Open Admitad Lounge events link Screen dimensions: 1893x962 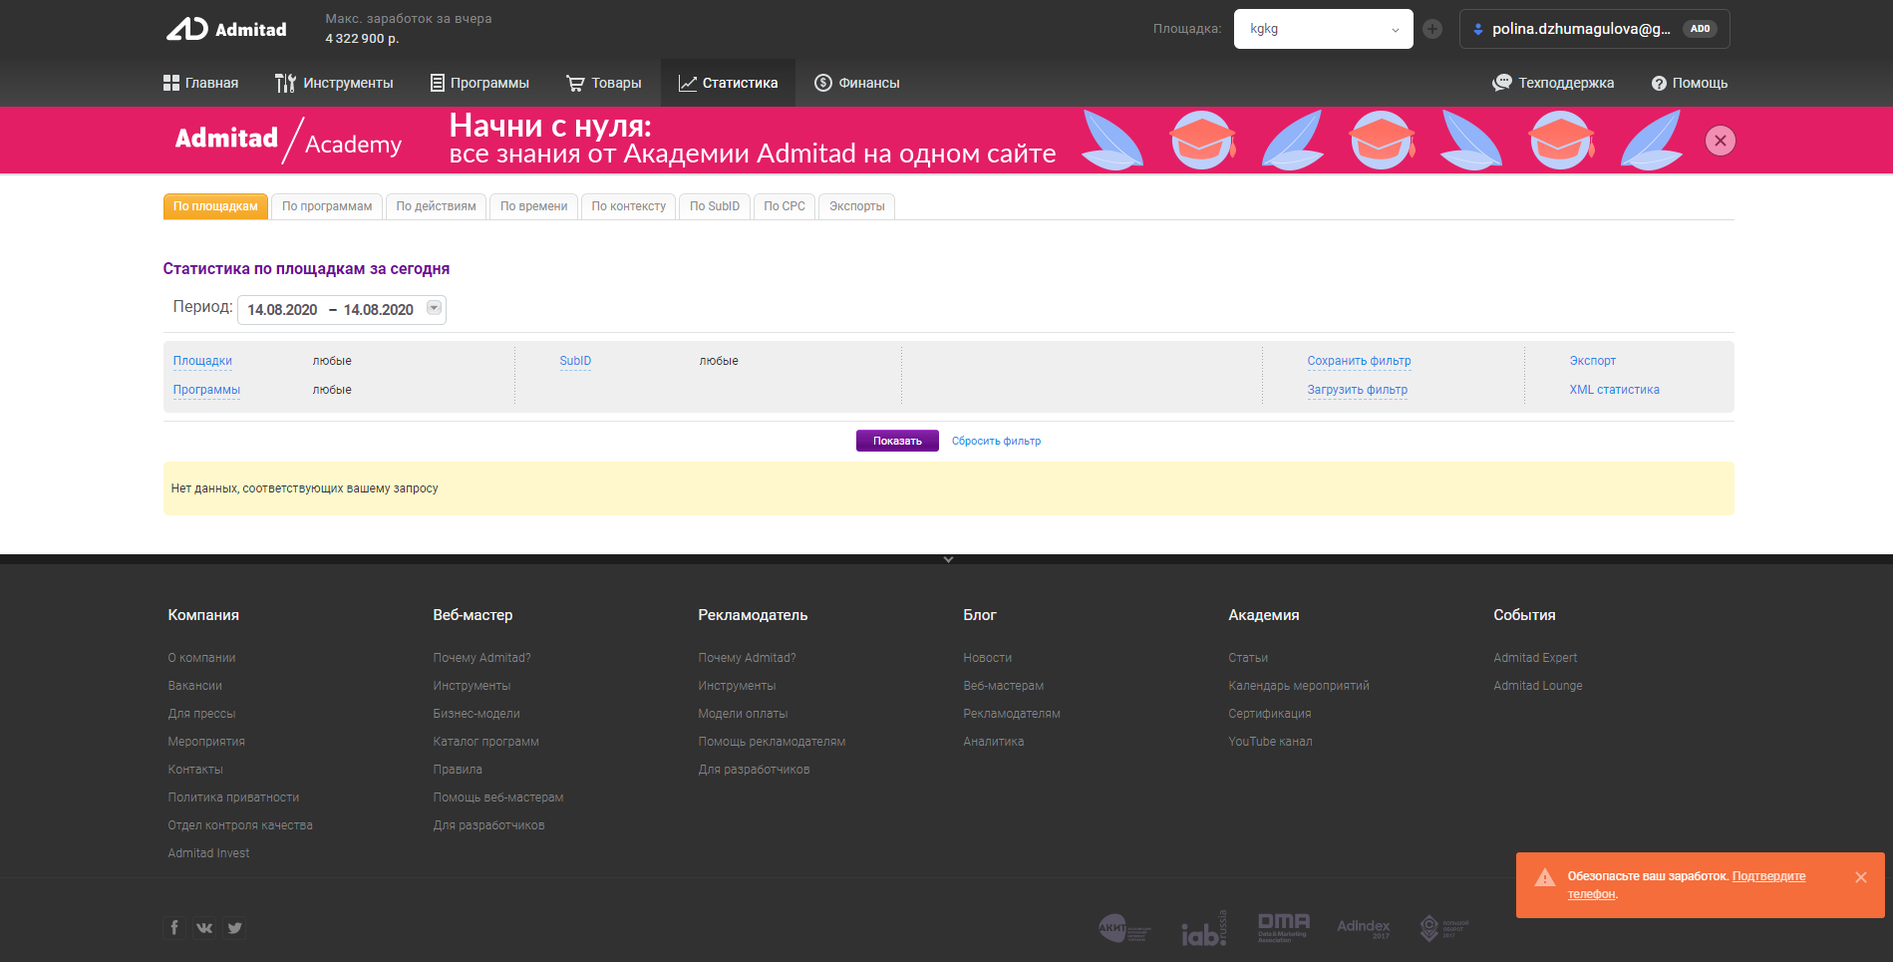tap(1538, 686)
